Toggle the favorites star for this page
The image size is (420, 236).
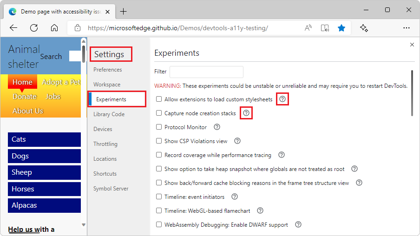click(341, 28)
